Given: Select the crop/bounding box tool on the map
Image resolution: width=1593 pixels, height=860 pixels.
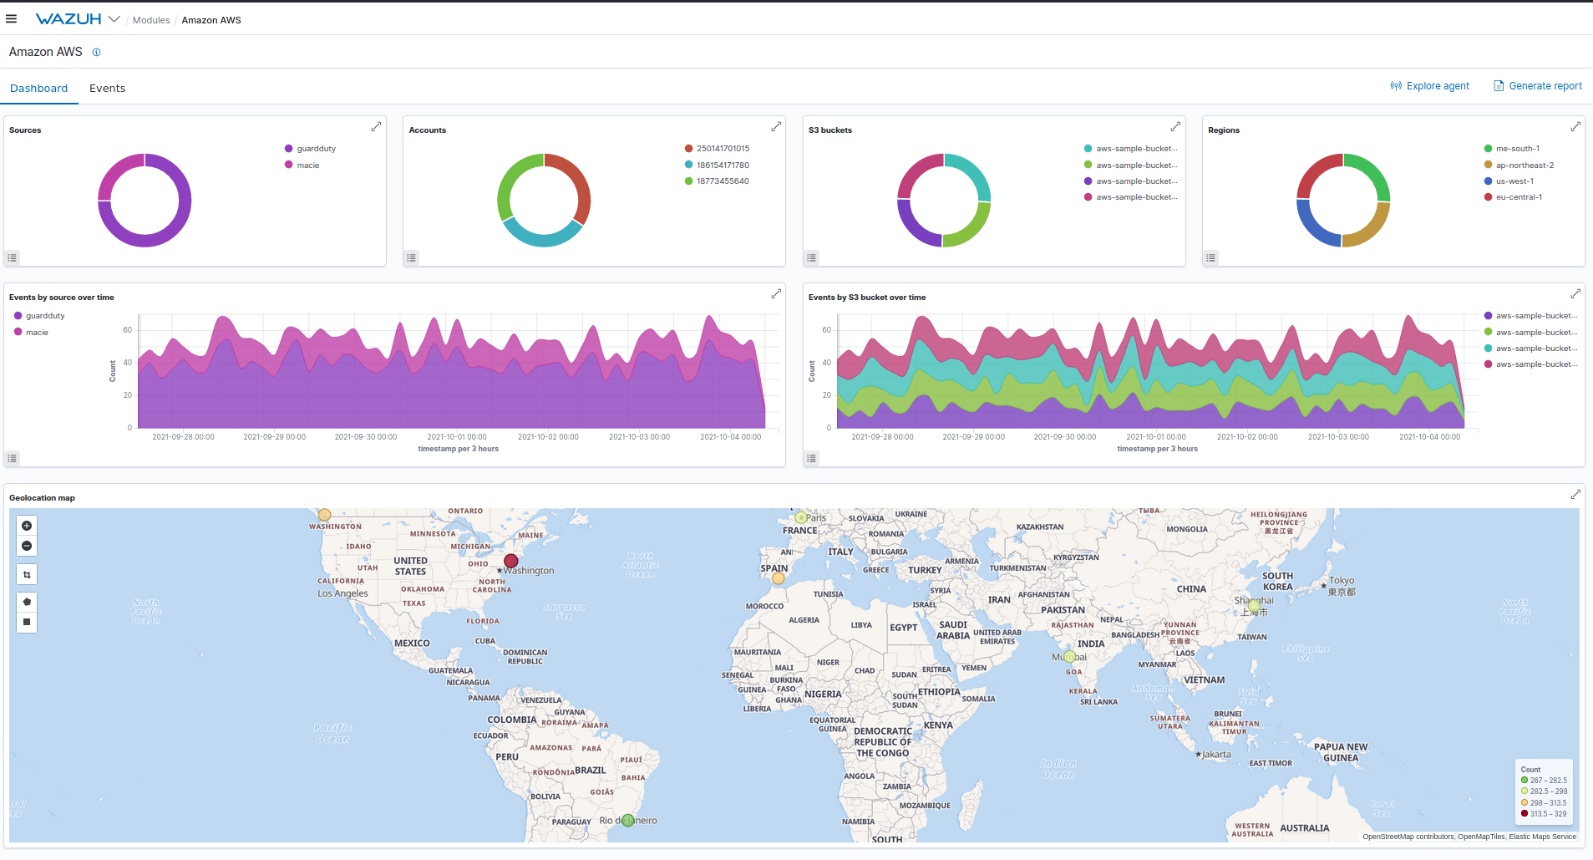Looking at the screenshot, I should [x=26, y=574].
